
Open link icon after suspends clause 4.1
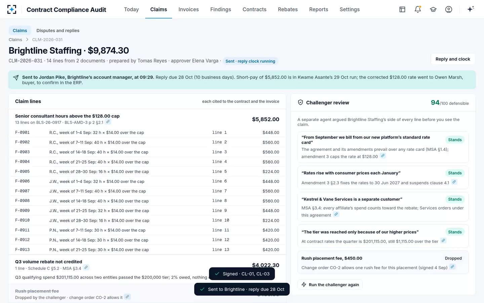[x=454, y=182]
